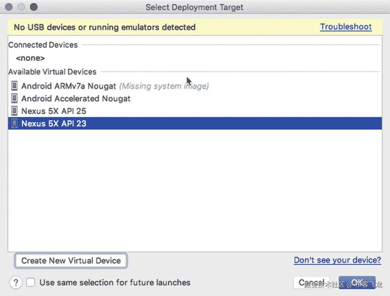Click the zoom button in the title bar
This screenshot has width=390, height=296.
pos(34,7)
